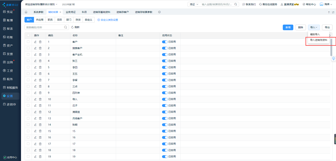Check the box for row code 5
Viewport: 336px width, 161px height.
[28, 67]
